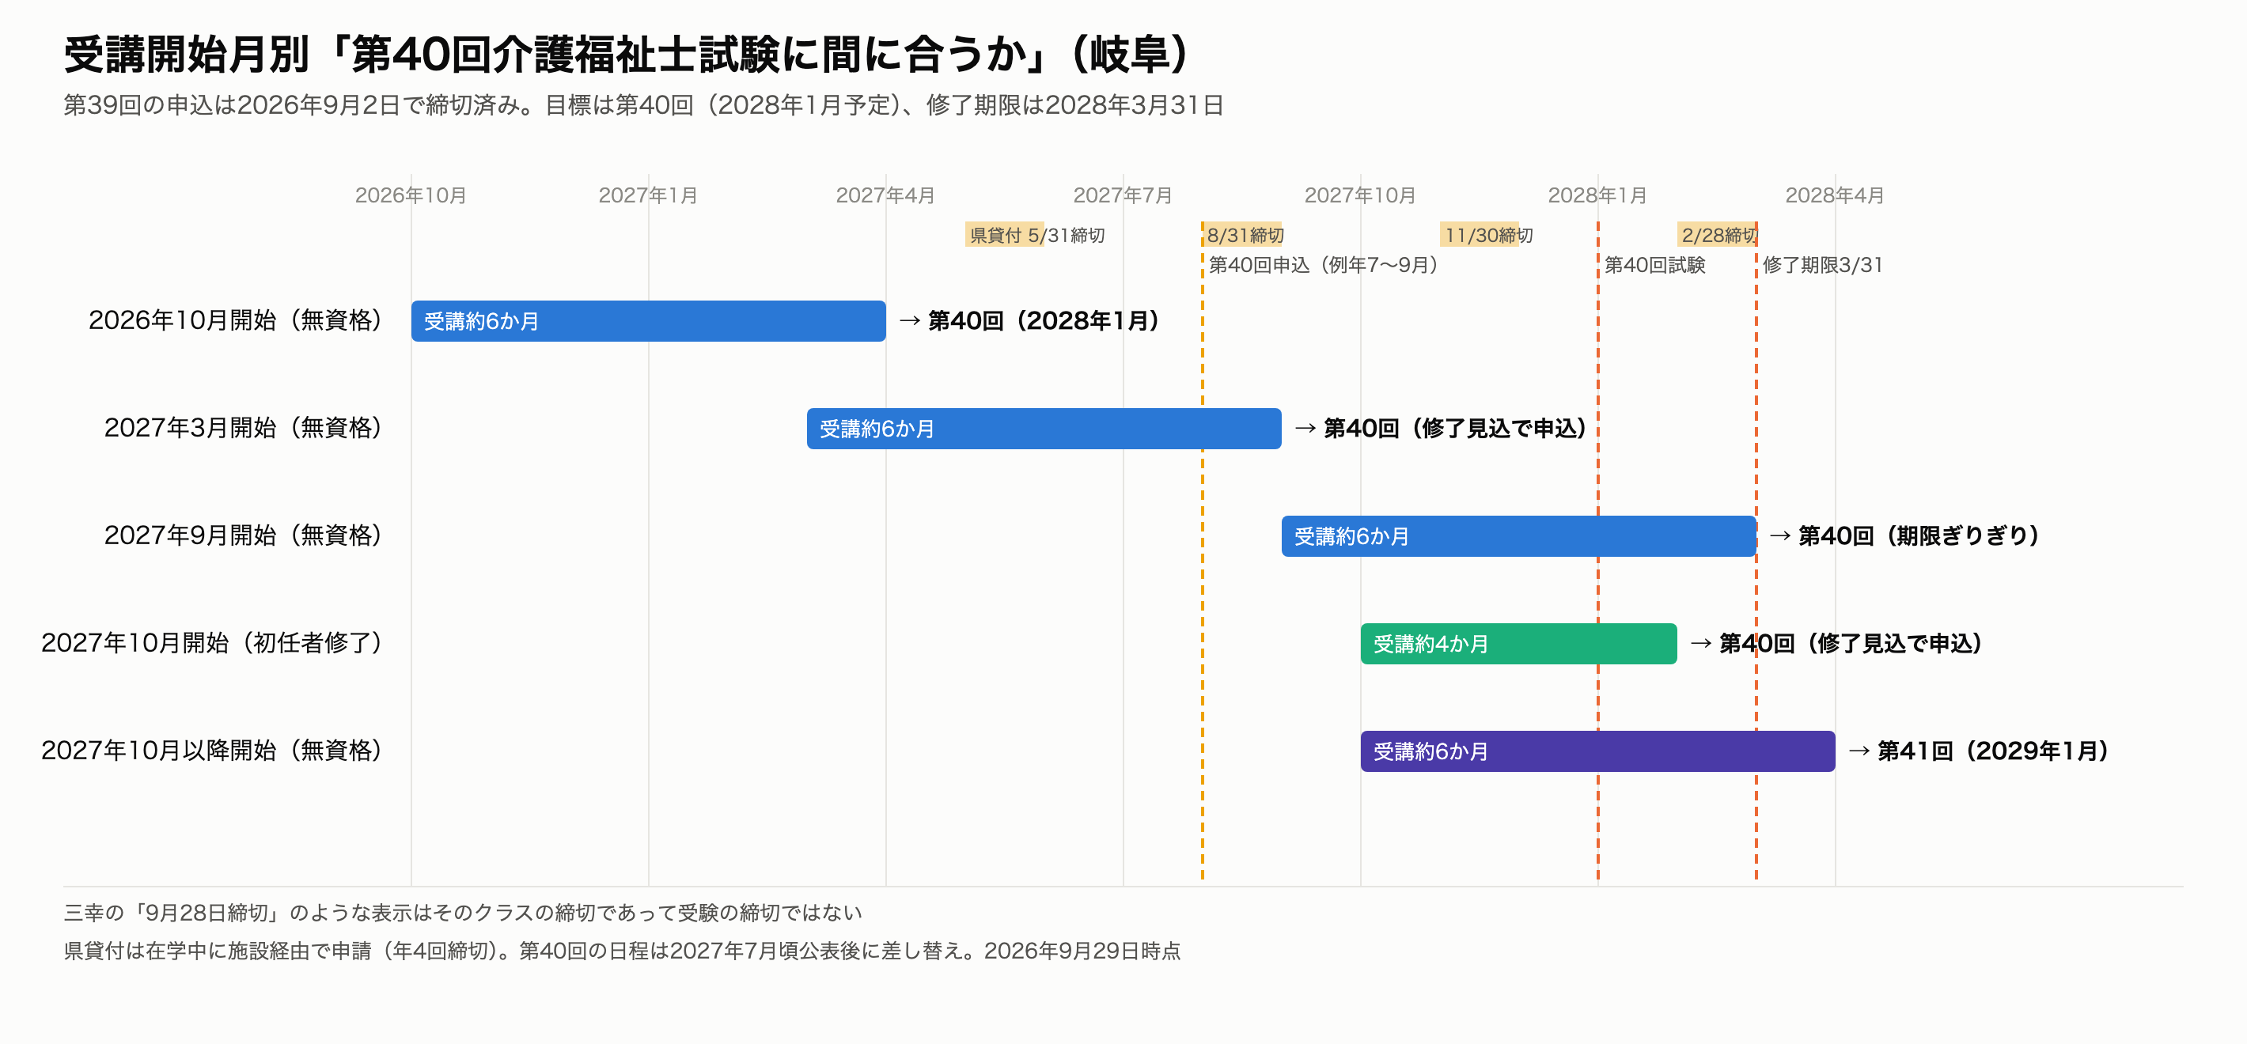
Task: Select the 11/30締切 deadline marker
Action: coord(1488,236)
